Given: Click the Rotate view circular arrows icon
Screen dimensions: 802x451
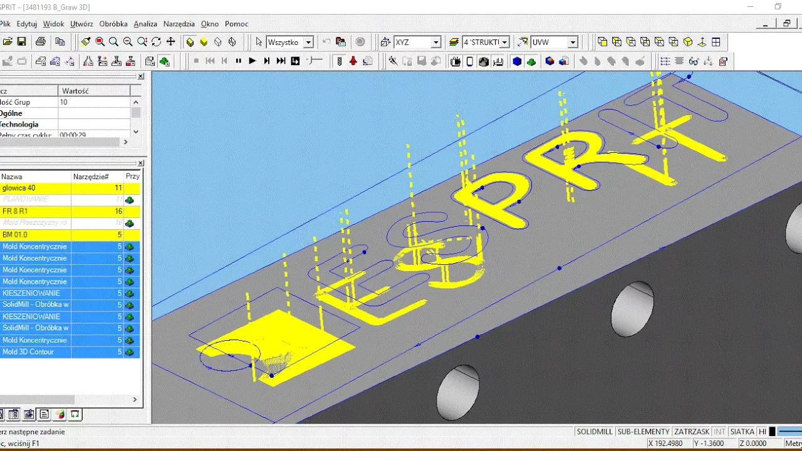Looking at the screenshot, I should pos(156,42).
